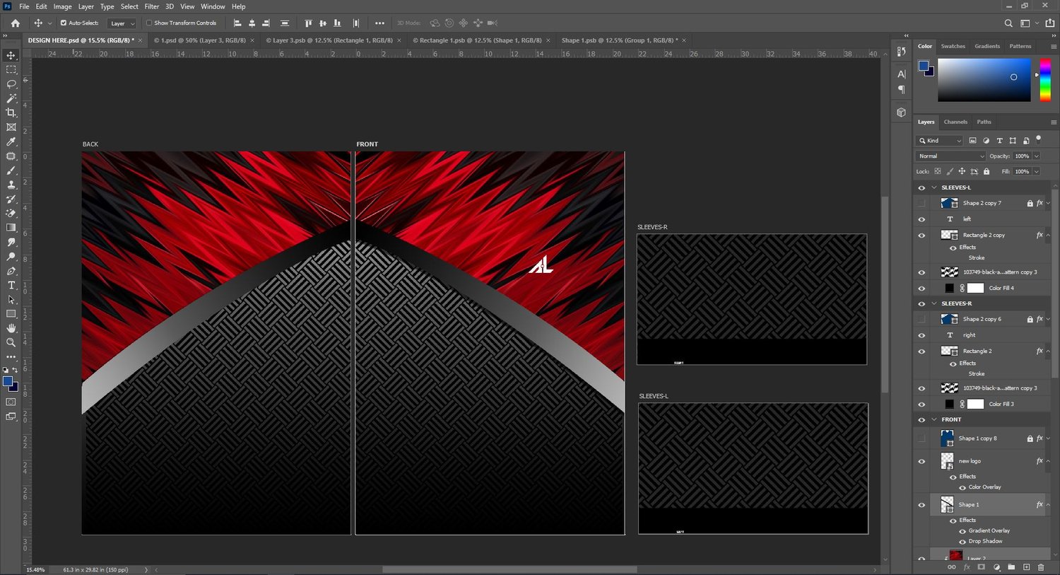
Task: Hide the SLEEVES-R group
Action: pos(921,303)
